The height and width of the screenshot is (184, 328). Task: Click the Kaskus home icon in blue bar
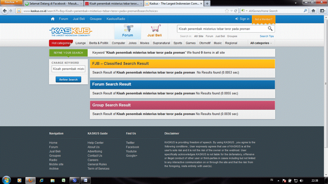click(53, 19)
